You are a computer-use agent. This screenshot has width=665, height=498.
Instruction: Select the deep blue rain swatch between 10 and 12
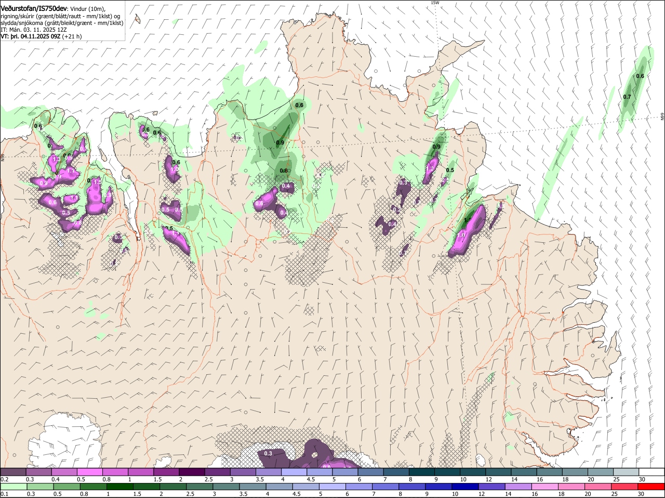(x=465, y=486)
